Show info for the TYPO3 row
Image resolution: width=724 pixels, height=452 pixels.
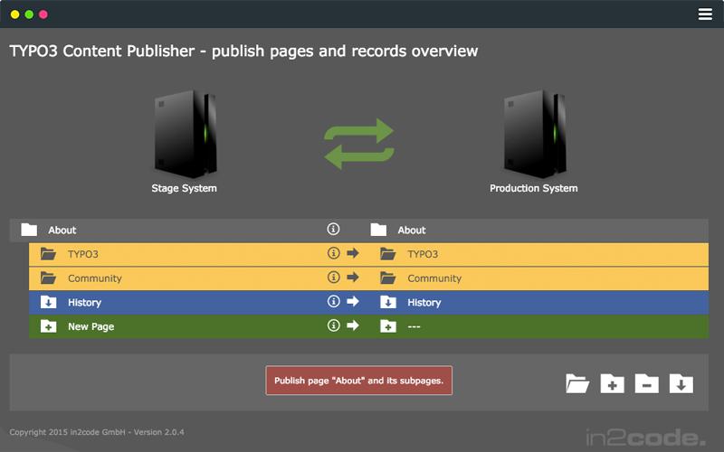click(333, 253)
